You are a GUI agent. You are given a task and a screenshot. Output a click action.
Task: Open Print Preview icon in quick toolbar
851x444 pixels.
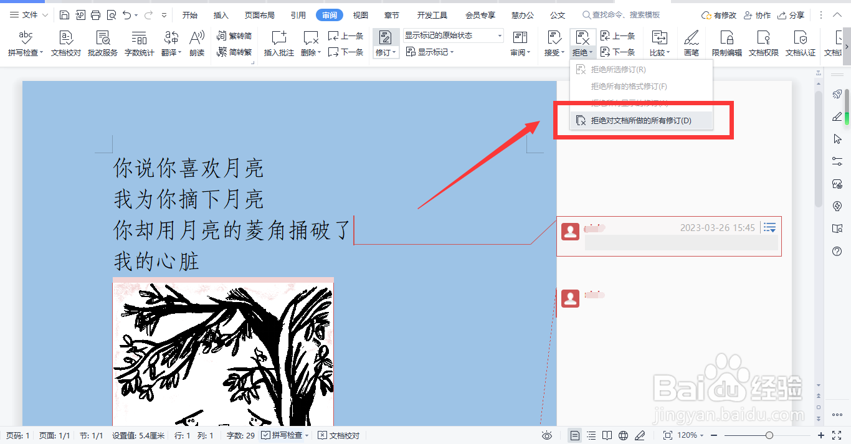click(111, 15)
